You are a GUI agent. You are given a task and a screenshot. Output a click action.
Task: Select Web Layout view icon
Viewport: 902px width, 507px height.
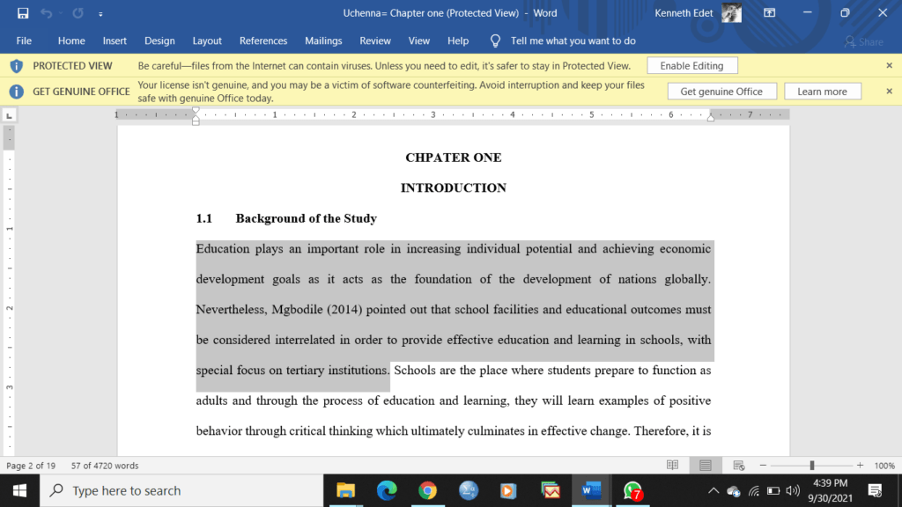(x=737, y=465)
